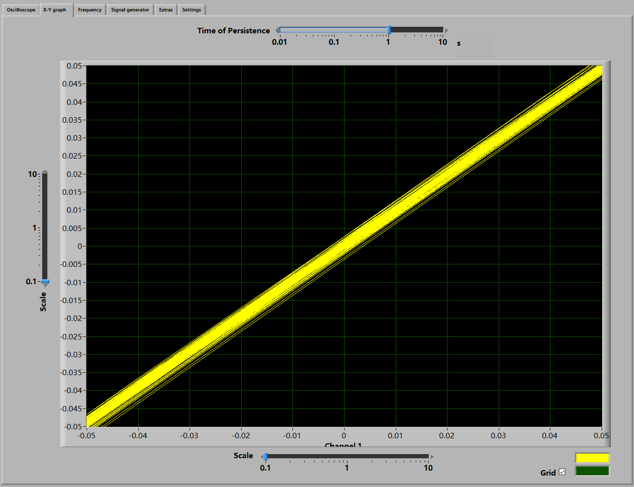The image size is (634, 487).
Task: Open the Frequency tab
Action: pyautogui.click(x=90, y=10)
